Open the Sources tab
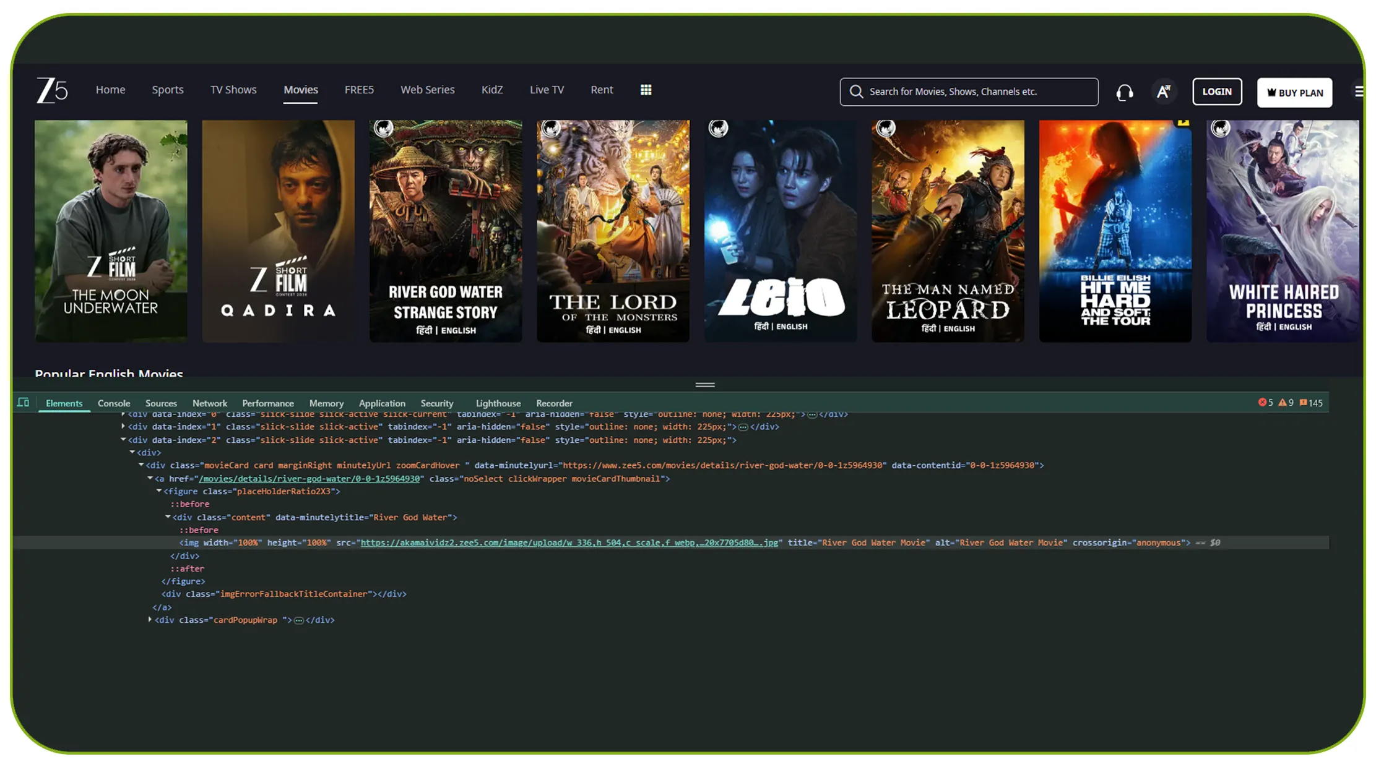 point(161,403)
